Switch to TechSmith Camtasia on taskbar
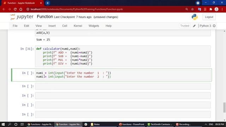 tap(160, 125)
